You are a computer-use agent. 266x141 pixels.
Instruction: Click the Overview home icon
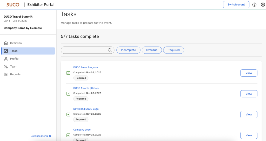(6, 43)
